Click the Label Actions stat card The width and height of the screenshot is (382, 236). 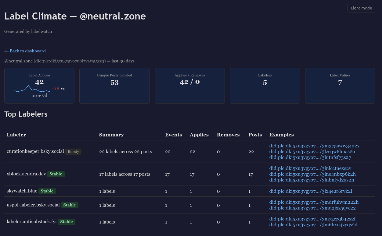(39, 86)
